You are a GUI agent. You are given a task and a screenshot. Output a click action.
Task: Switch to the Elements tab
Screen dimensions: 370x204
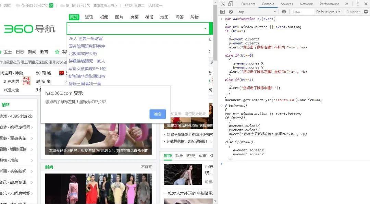pyautogui.click(x=248, y=4)
